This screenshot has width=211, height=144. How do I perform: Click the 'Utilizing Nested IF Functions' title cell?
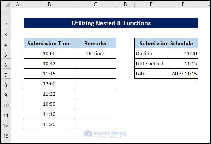pyautogui.click(x=111, y=23)
